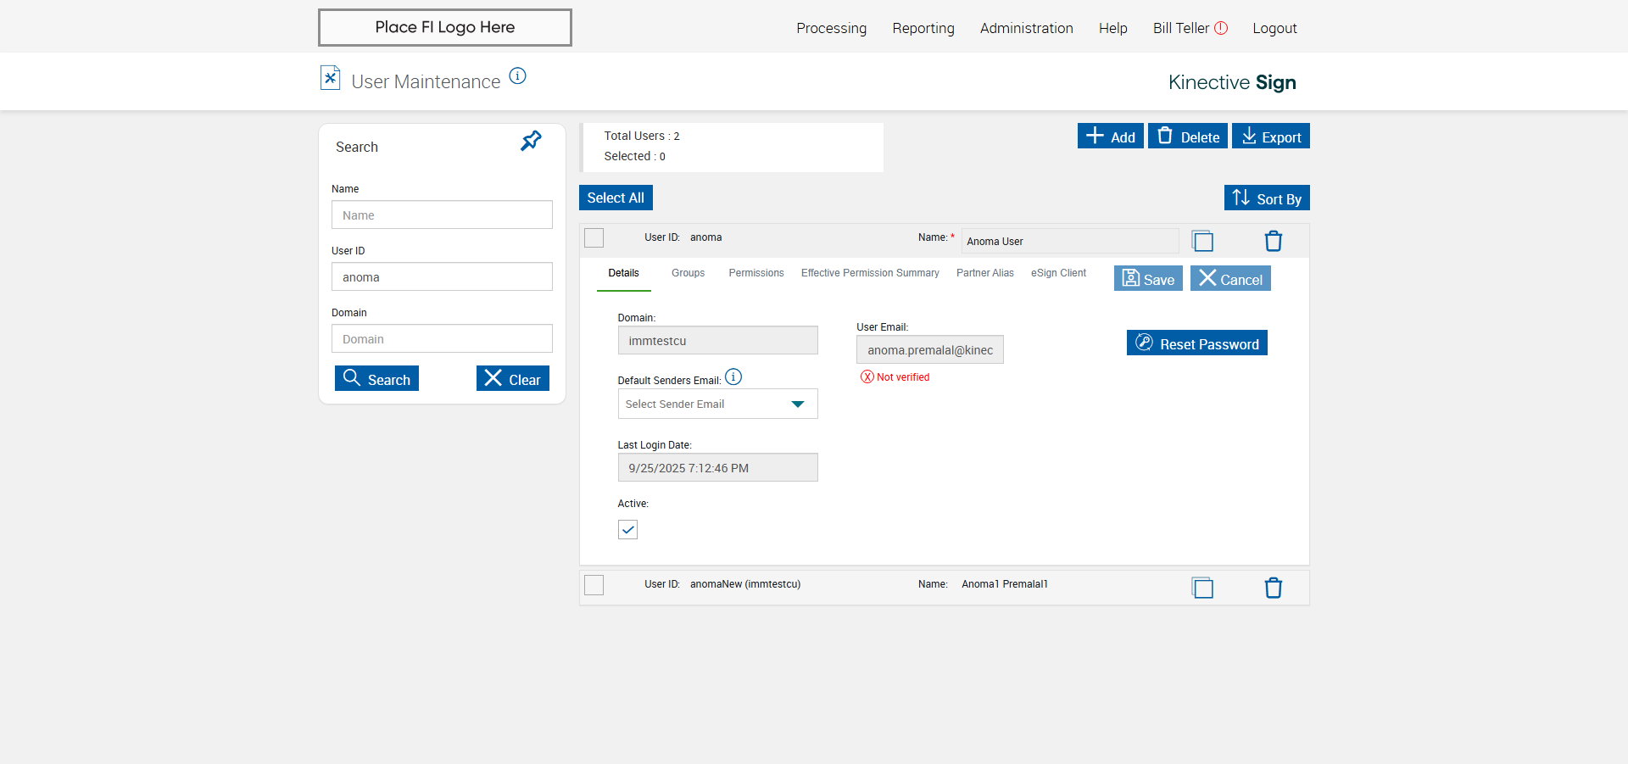The image size is (1628, 764).
Task: Copy the anoma user record
Action: coord(1202,242)
